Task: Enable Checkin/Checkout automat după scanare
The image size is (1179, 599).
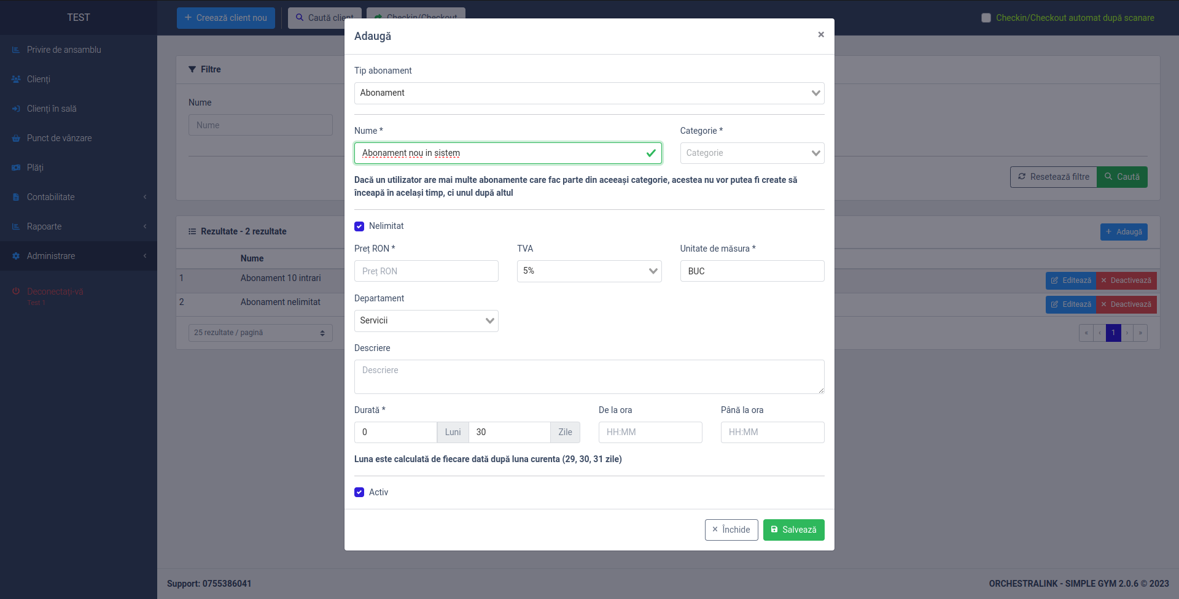Action: tap(986, 18)
